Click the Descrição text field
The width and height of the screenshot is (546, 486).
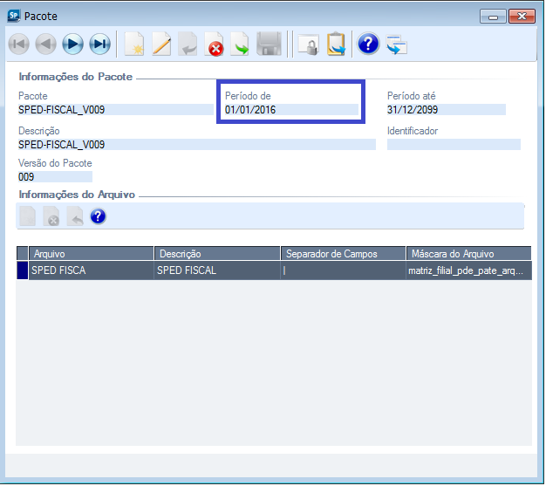tap(197, 145)
